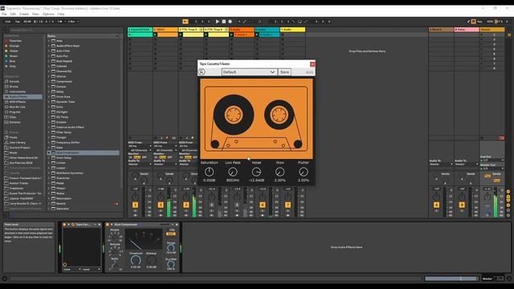Expand the Amp folder in the browser
The image size is (514, 289).
49,41
